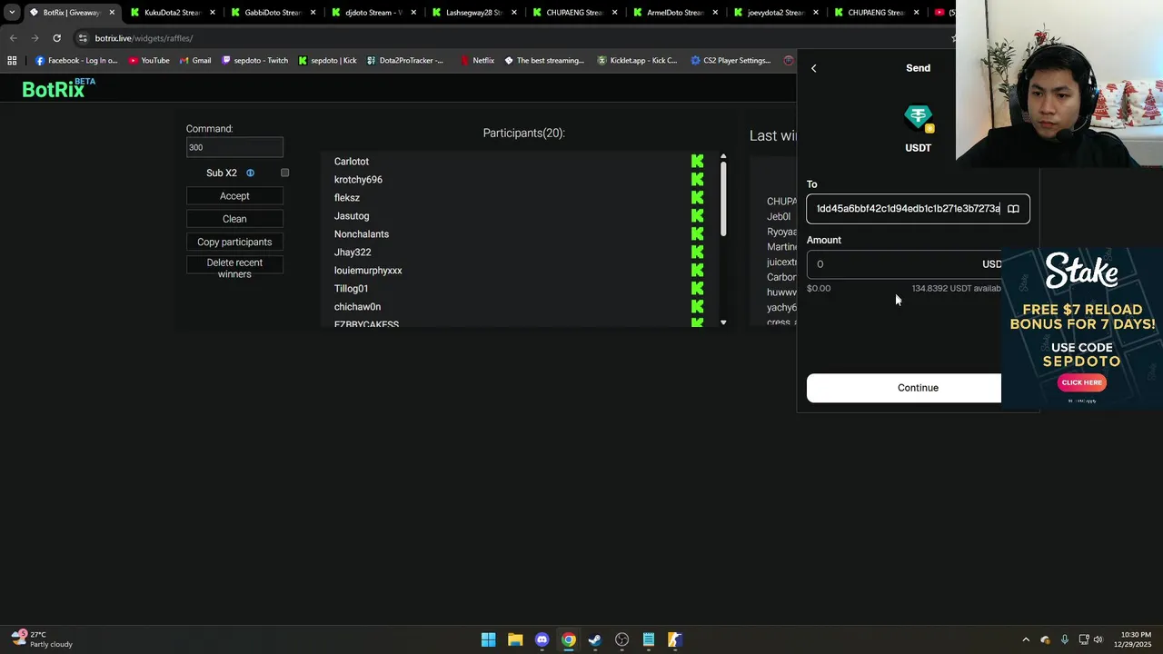1163x654 pixels.
Task: Close the BotRix Giveaway tab
Action: coord(111,13)
